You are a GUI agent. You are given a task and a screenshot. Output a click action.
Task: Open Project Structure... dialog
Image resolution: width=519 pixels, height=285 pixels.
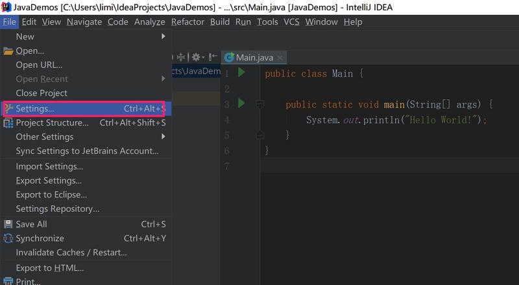tap(86, 122)
